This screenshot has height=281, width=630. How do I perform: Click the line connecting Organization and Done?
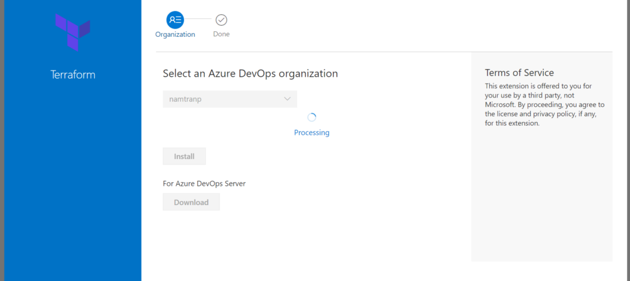pyautogui.click(x=198, y=20)
